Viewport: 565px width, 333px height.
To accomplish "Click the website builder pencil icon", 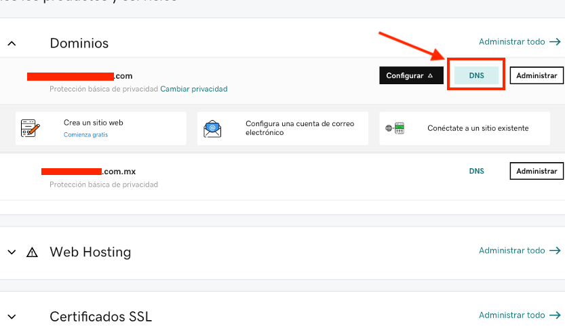I will point(30,128).
